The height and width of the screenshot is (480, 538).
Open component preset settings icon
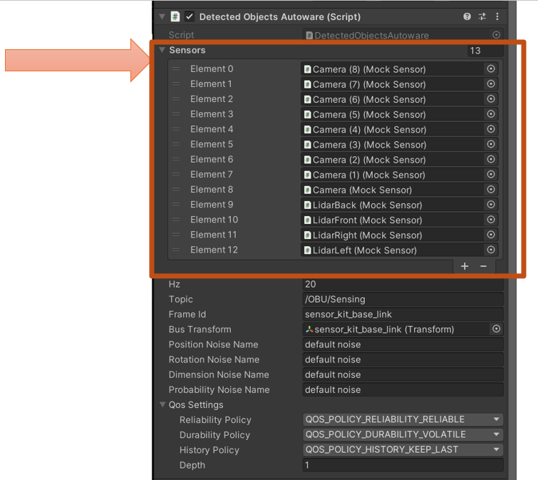(x=482, y=16)
